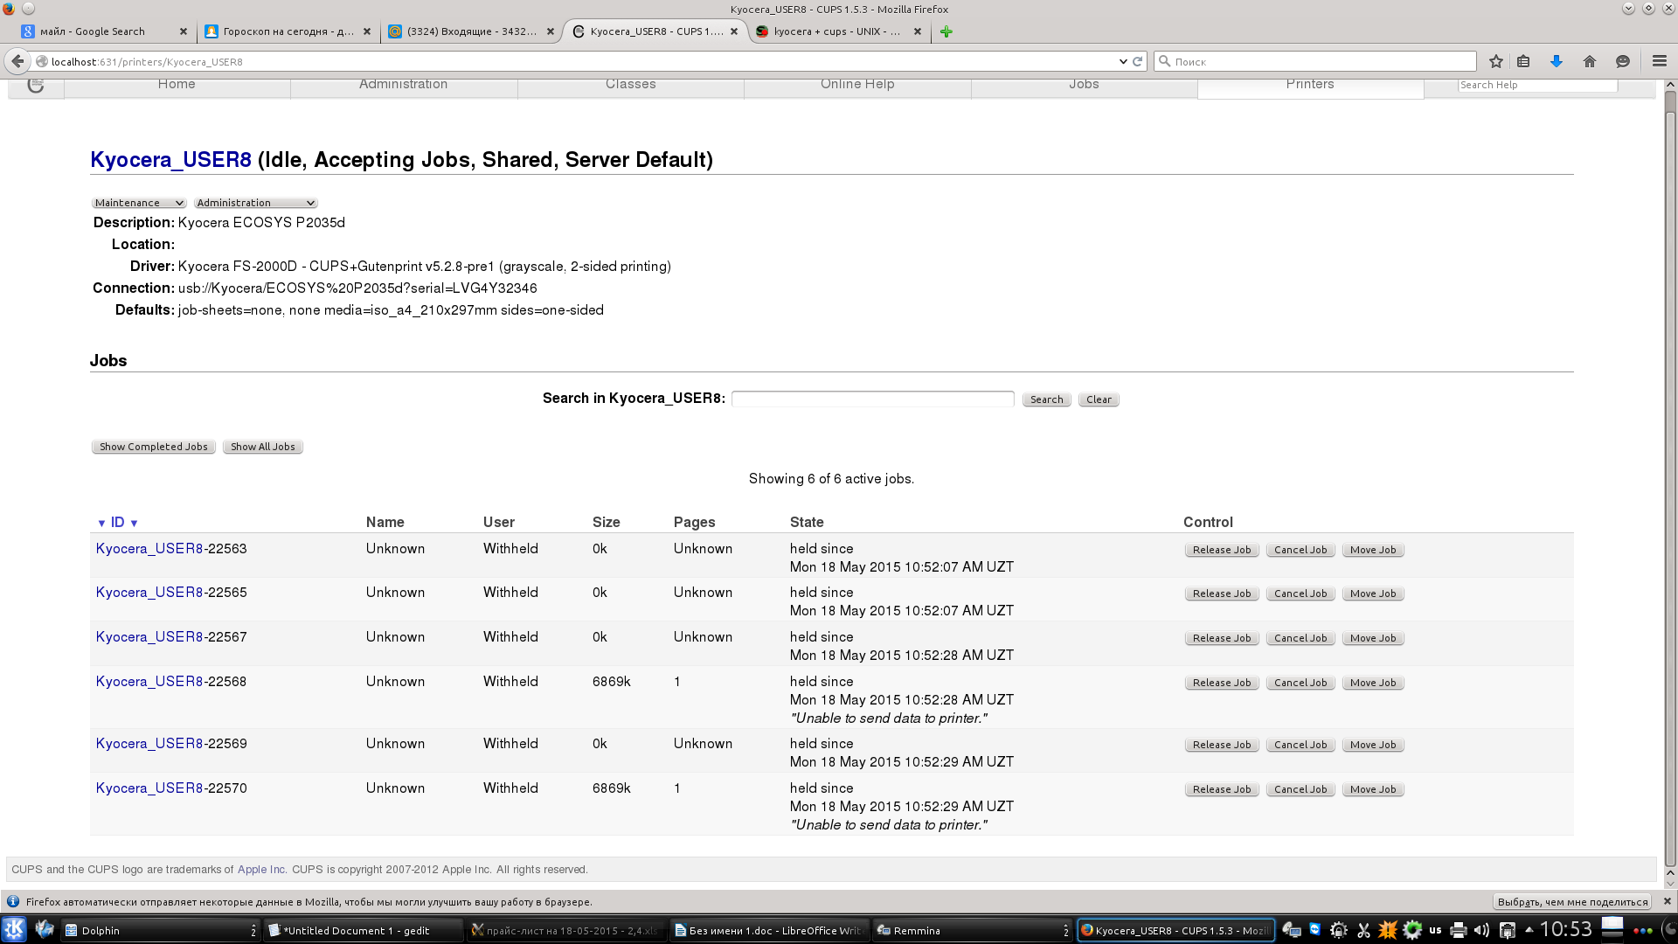Open the KDE Connect devices tray icon
1678x944 pixels.
click(x=1291, y=930)
